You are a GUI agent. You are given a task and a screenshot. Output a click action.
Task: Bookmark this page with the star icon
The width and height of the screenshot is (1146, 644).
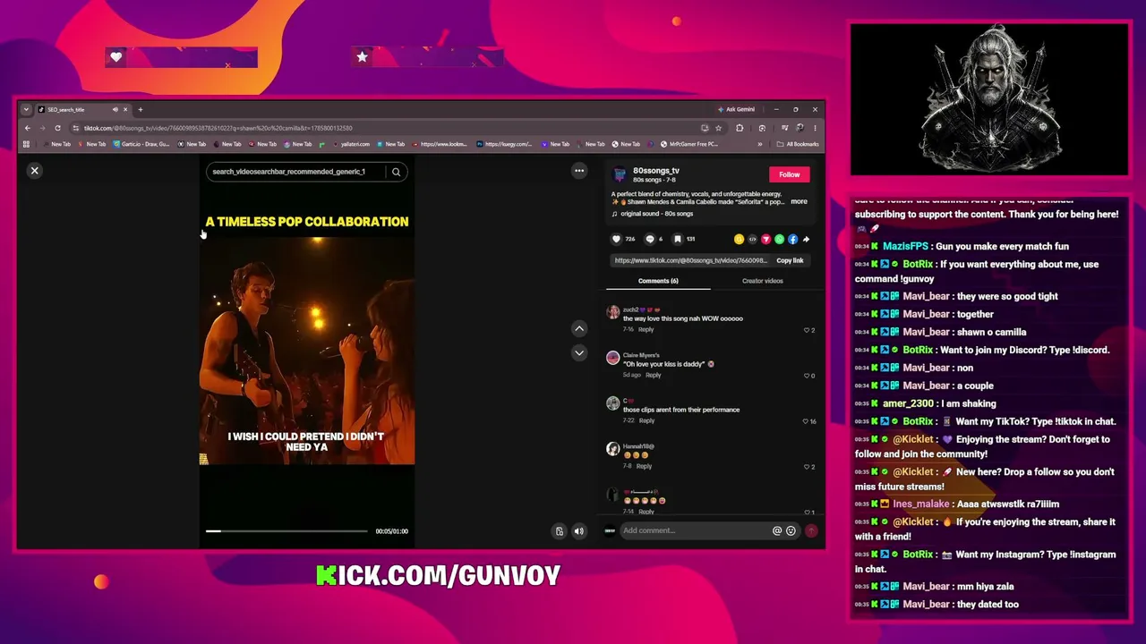718,128
